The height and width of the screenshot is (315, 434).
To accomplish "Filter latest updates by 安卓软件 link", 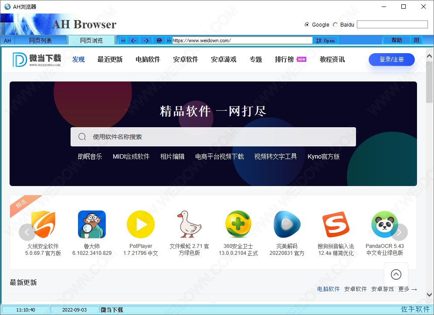I will click(356, 289).
